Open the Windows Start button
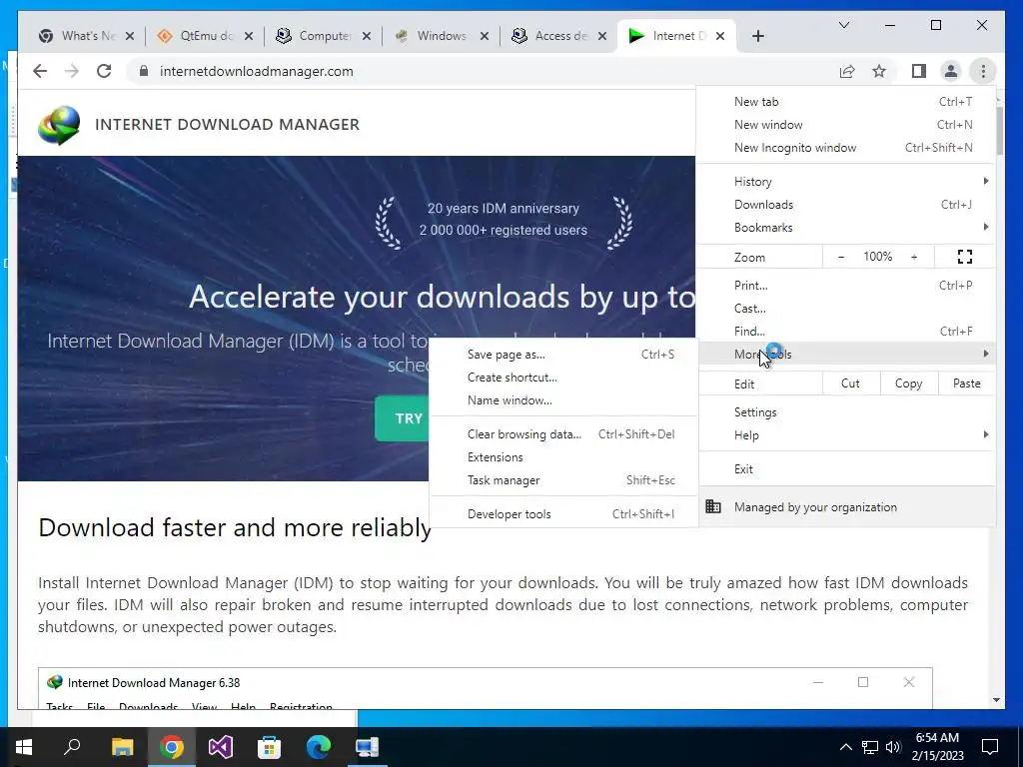The height and width of the screenshot is (767, 1023). click(24, 747)
